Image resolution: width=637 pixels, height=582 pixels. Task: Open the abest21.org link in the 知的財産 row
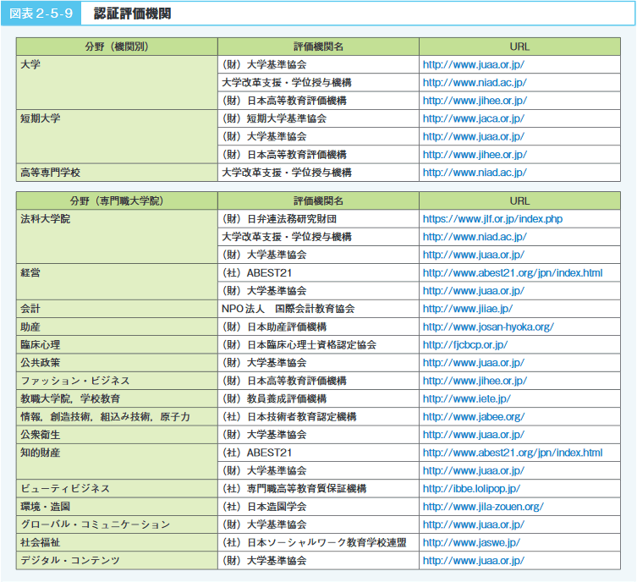[x=513, y=453]
